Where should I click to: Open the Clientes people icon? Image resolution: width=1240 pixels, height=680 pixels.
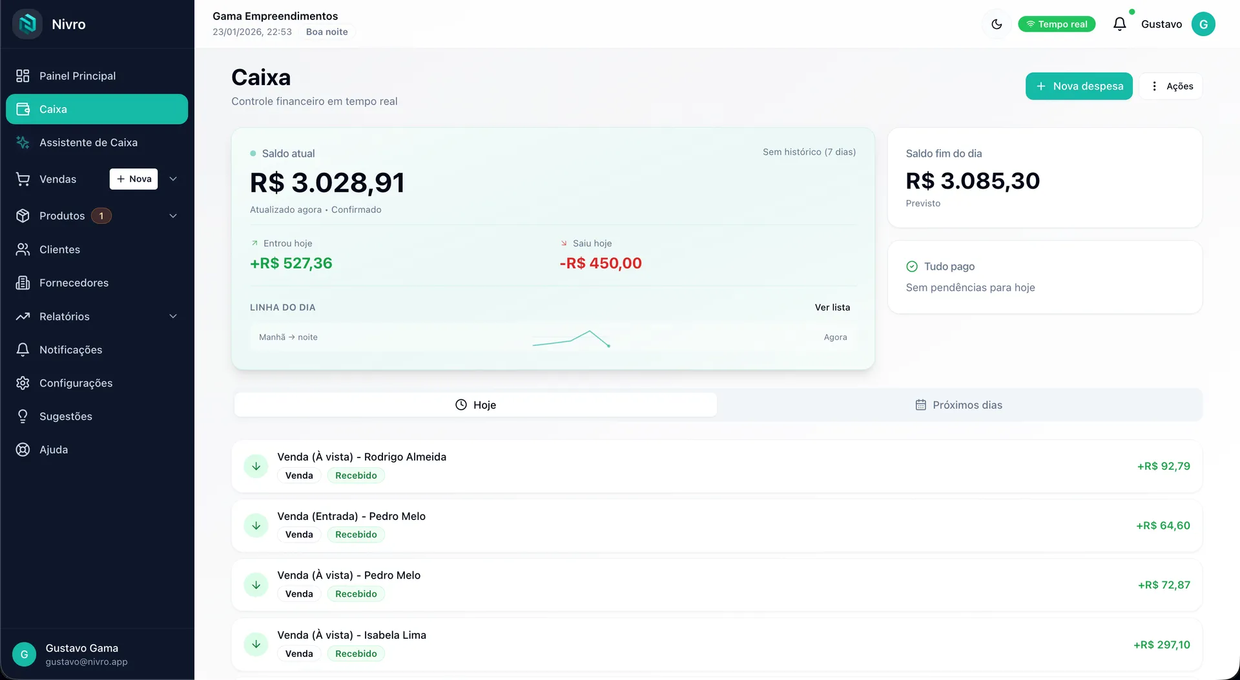tap(23, 250)
